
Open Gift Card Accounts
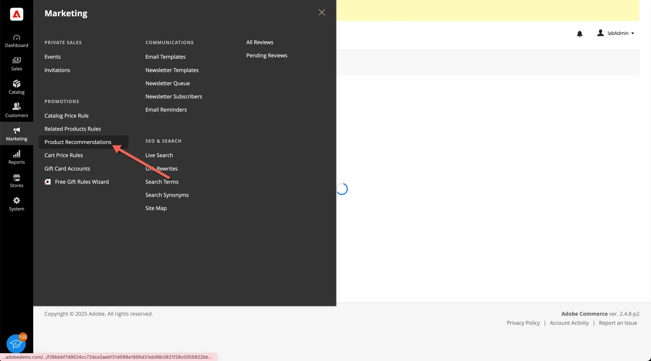coord(67,169)
